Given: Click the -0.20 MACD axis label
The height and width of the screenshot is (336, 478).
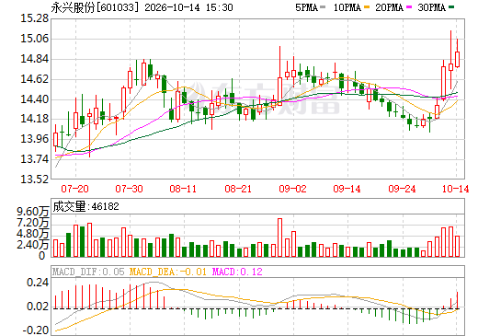Looking at the screenshot, I should click(36, 330).
